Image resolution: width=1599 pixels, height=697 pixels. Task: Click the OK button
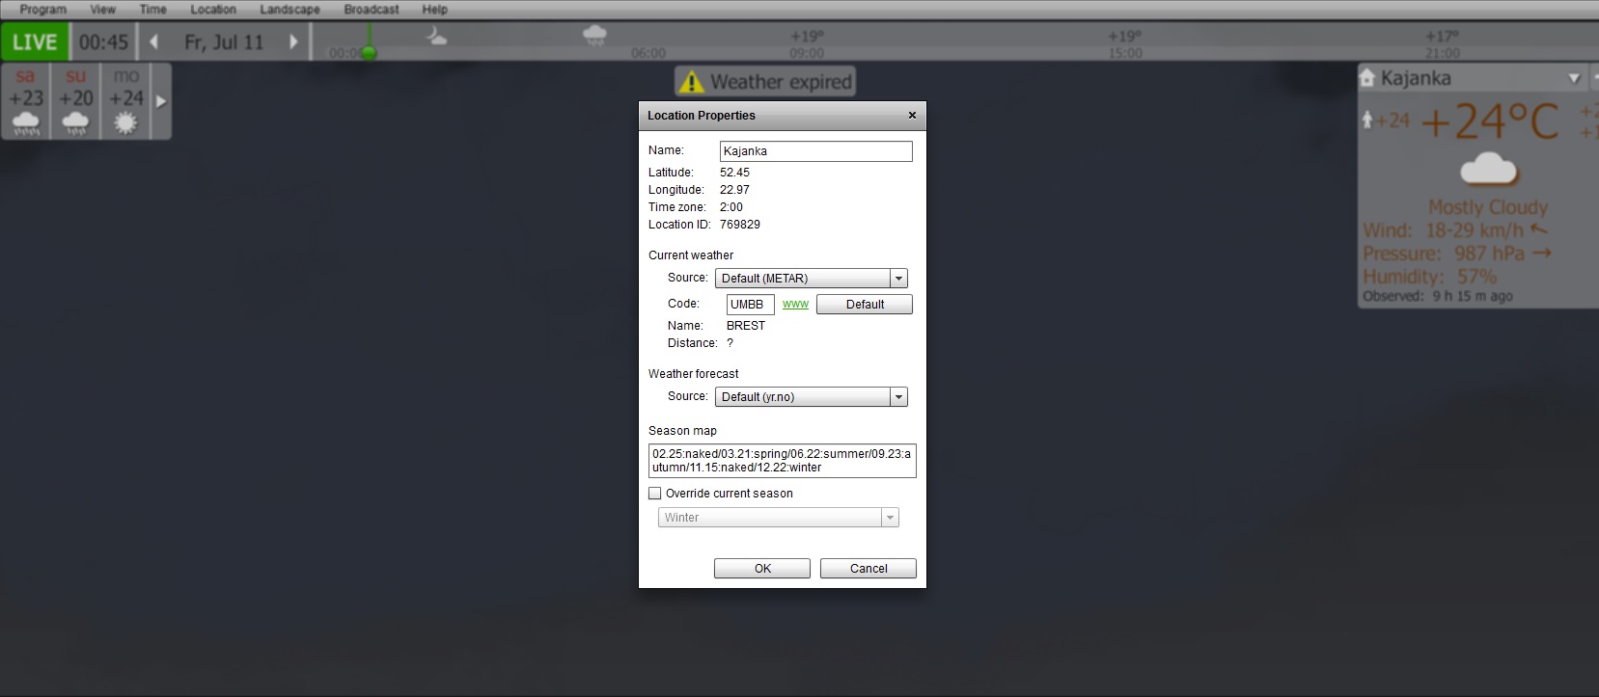[761, 569]
